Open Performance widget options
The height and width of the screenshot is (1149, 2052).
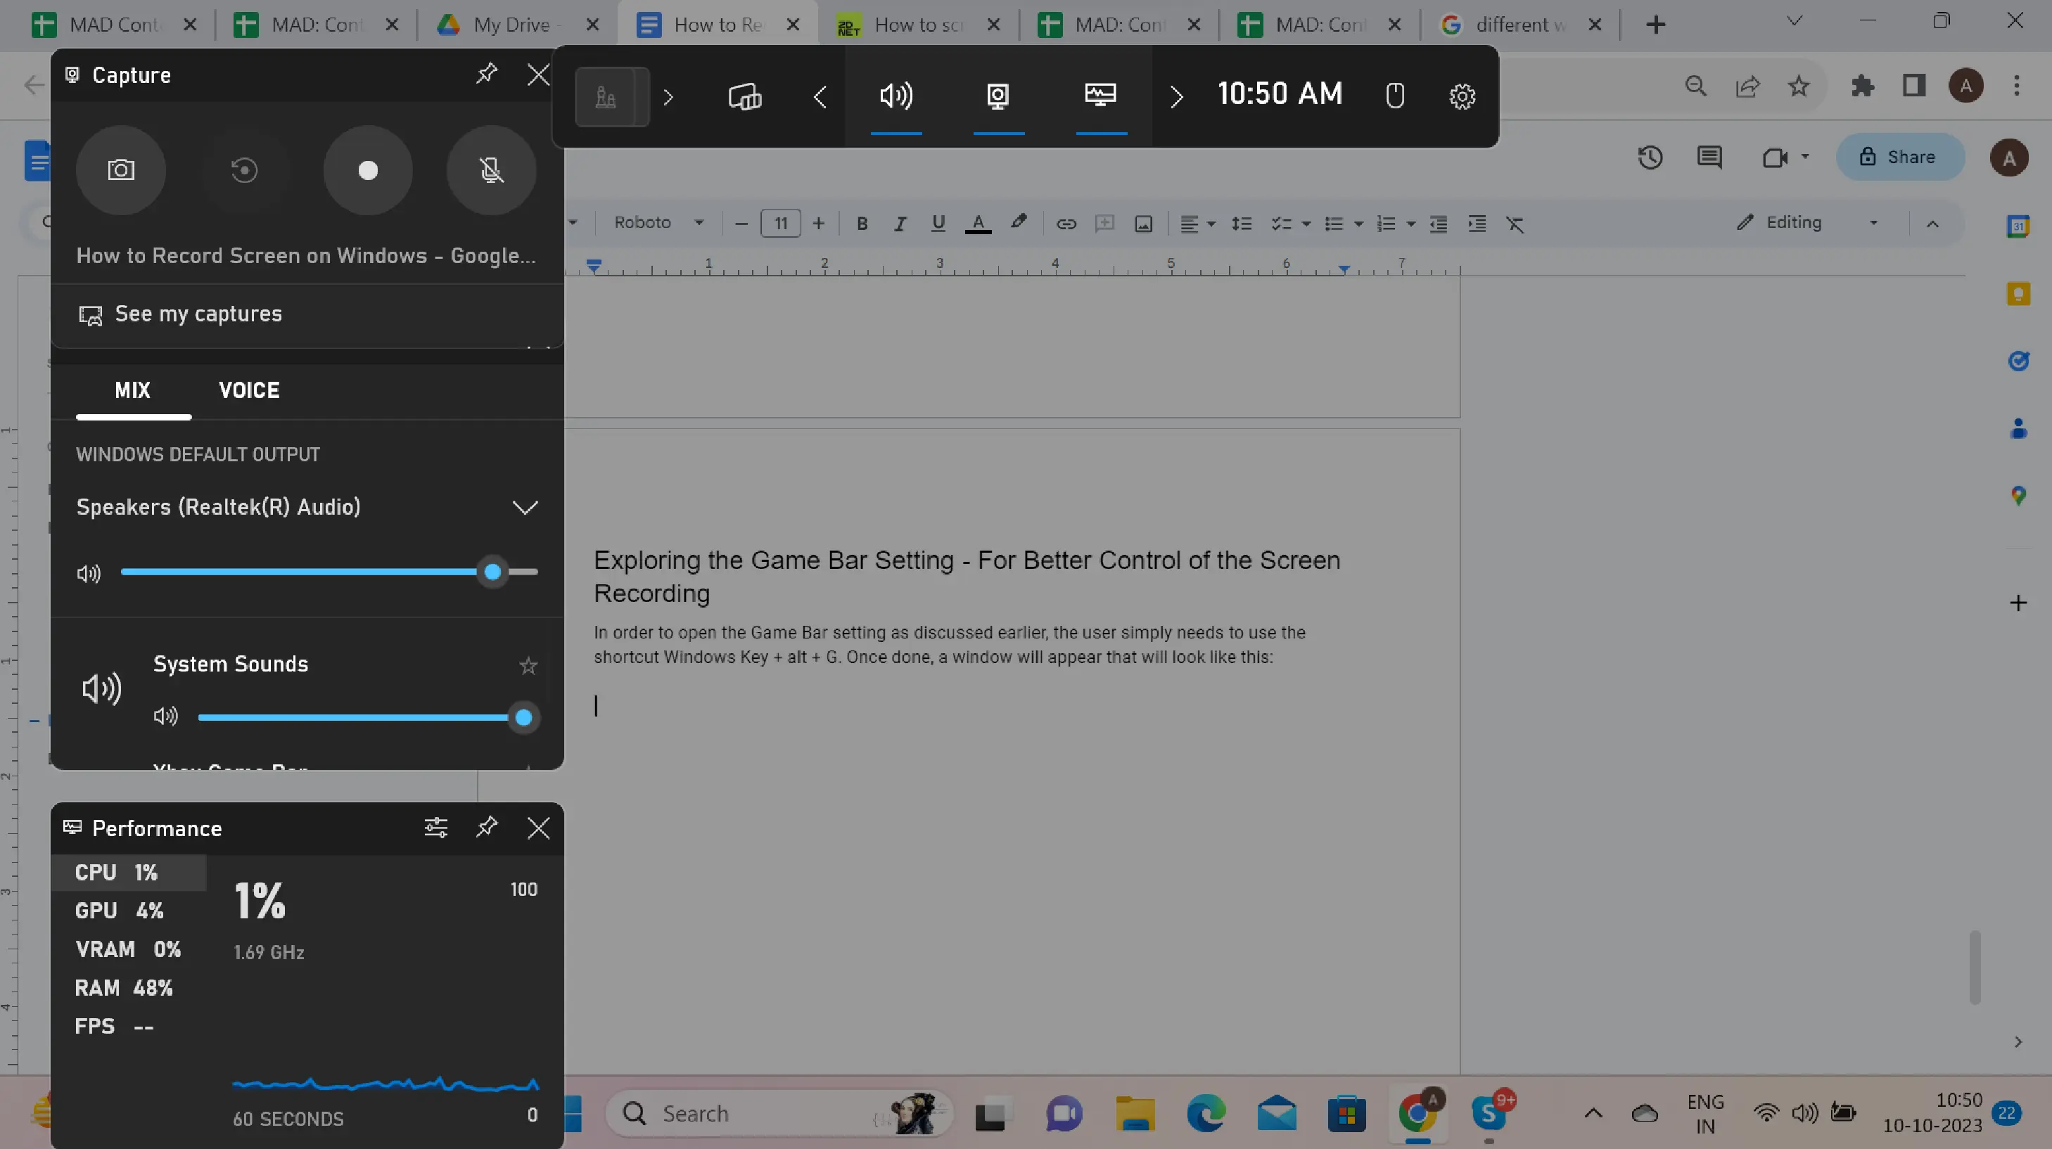[x=435, y=828]
